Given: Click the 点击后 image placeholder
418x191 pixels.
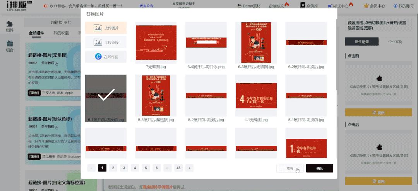Looking at the screenshot, I should 379,152.
